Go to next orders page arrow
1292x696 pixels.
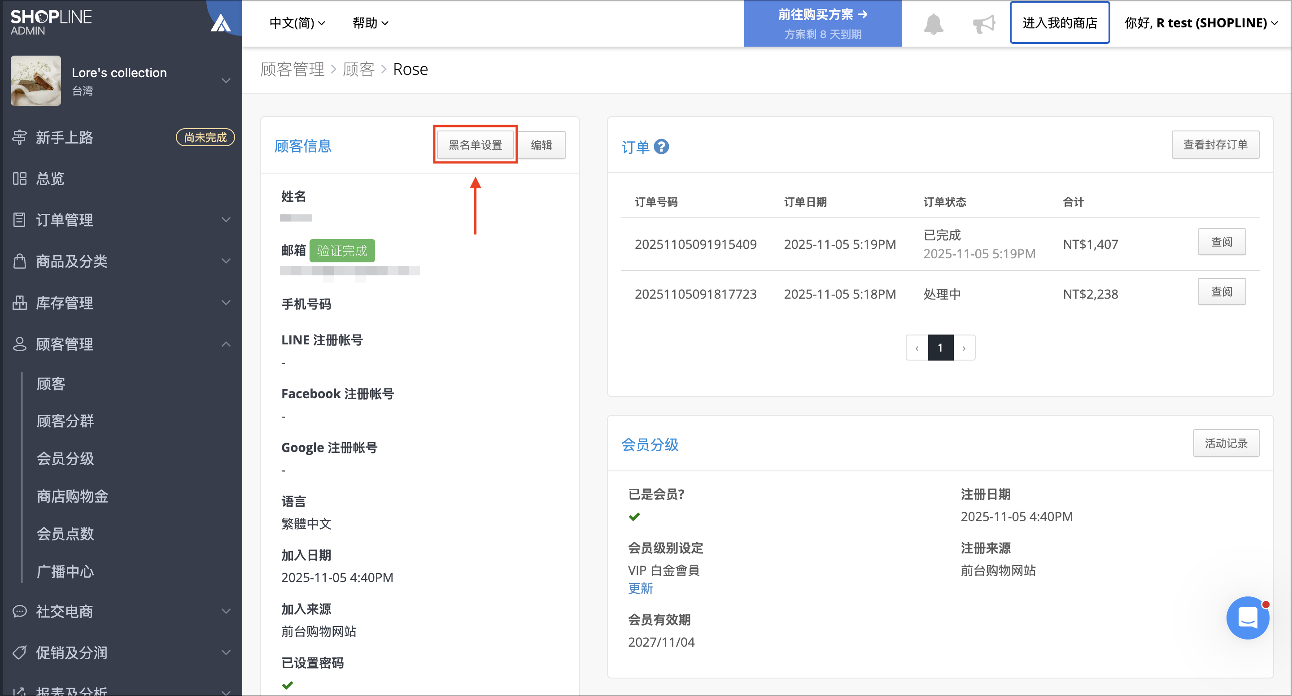pos(964,348)
